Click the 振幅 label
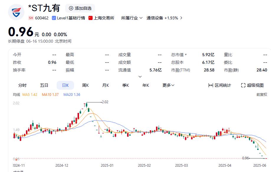The width and height of the screenshot is (271, 172). click(x=70, y=70)
